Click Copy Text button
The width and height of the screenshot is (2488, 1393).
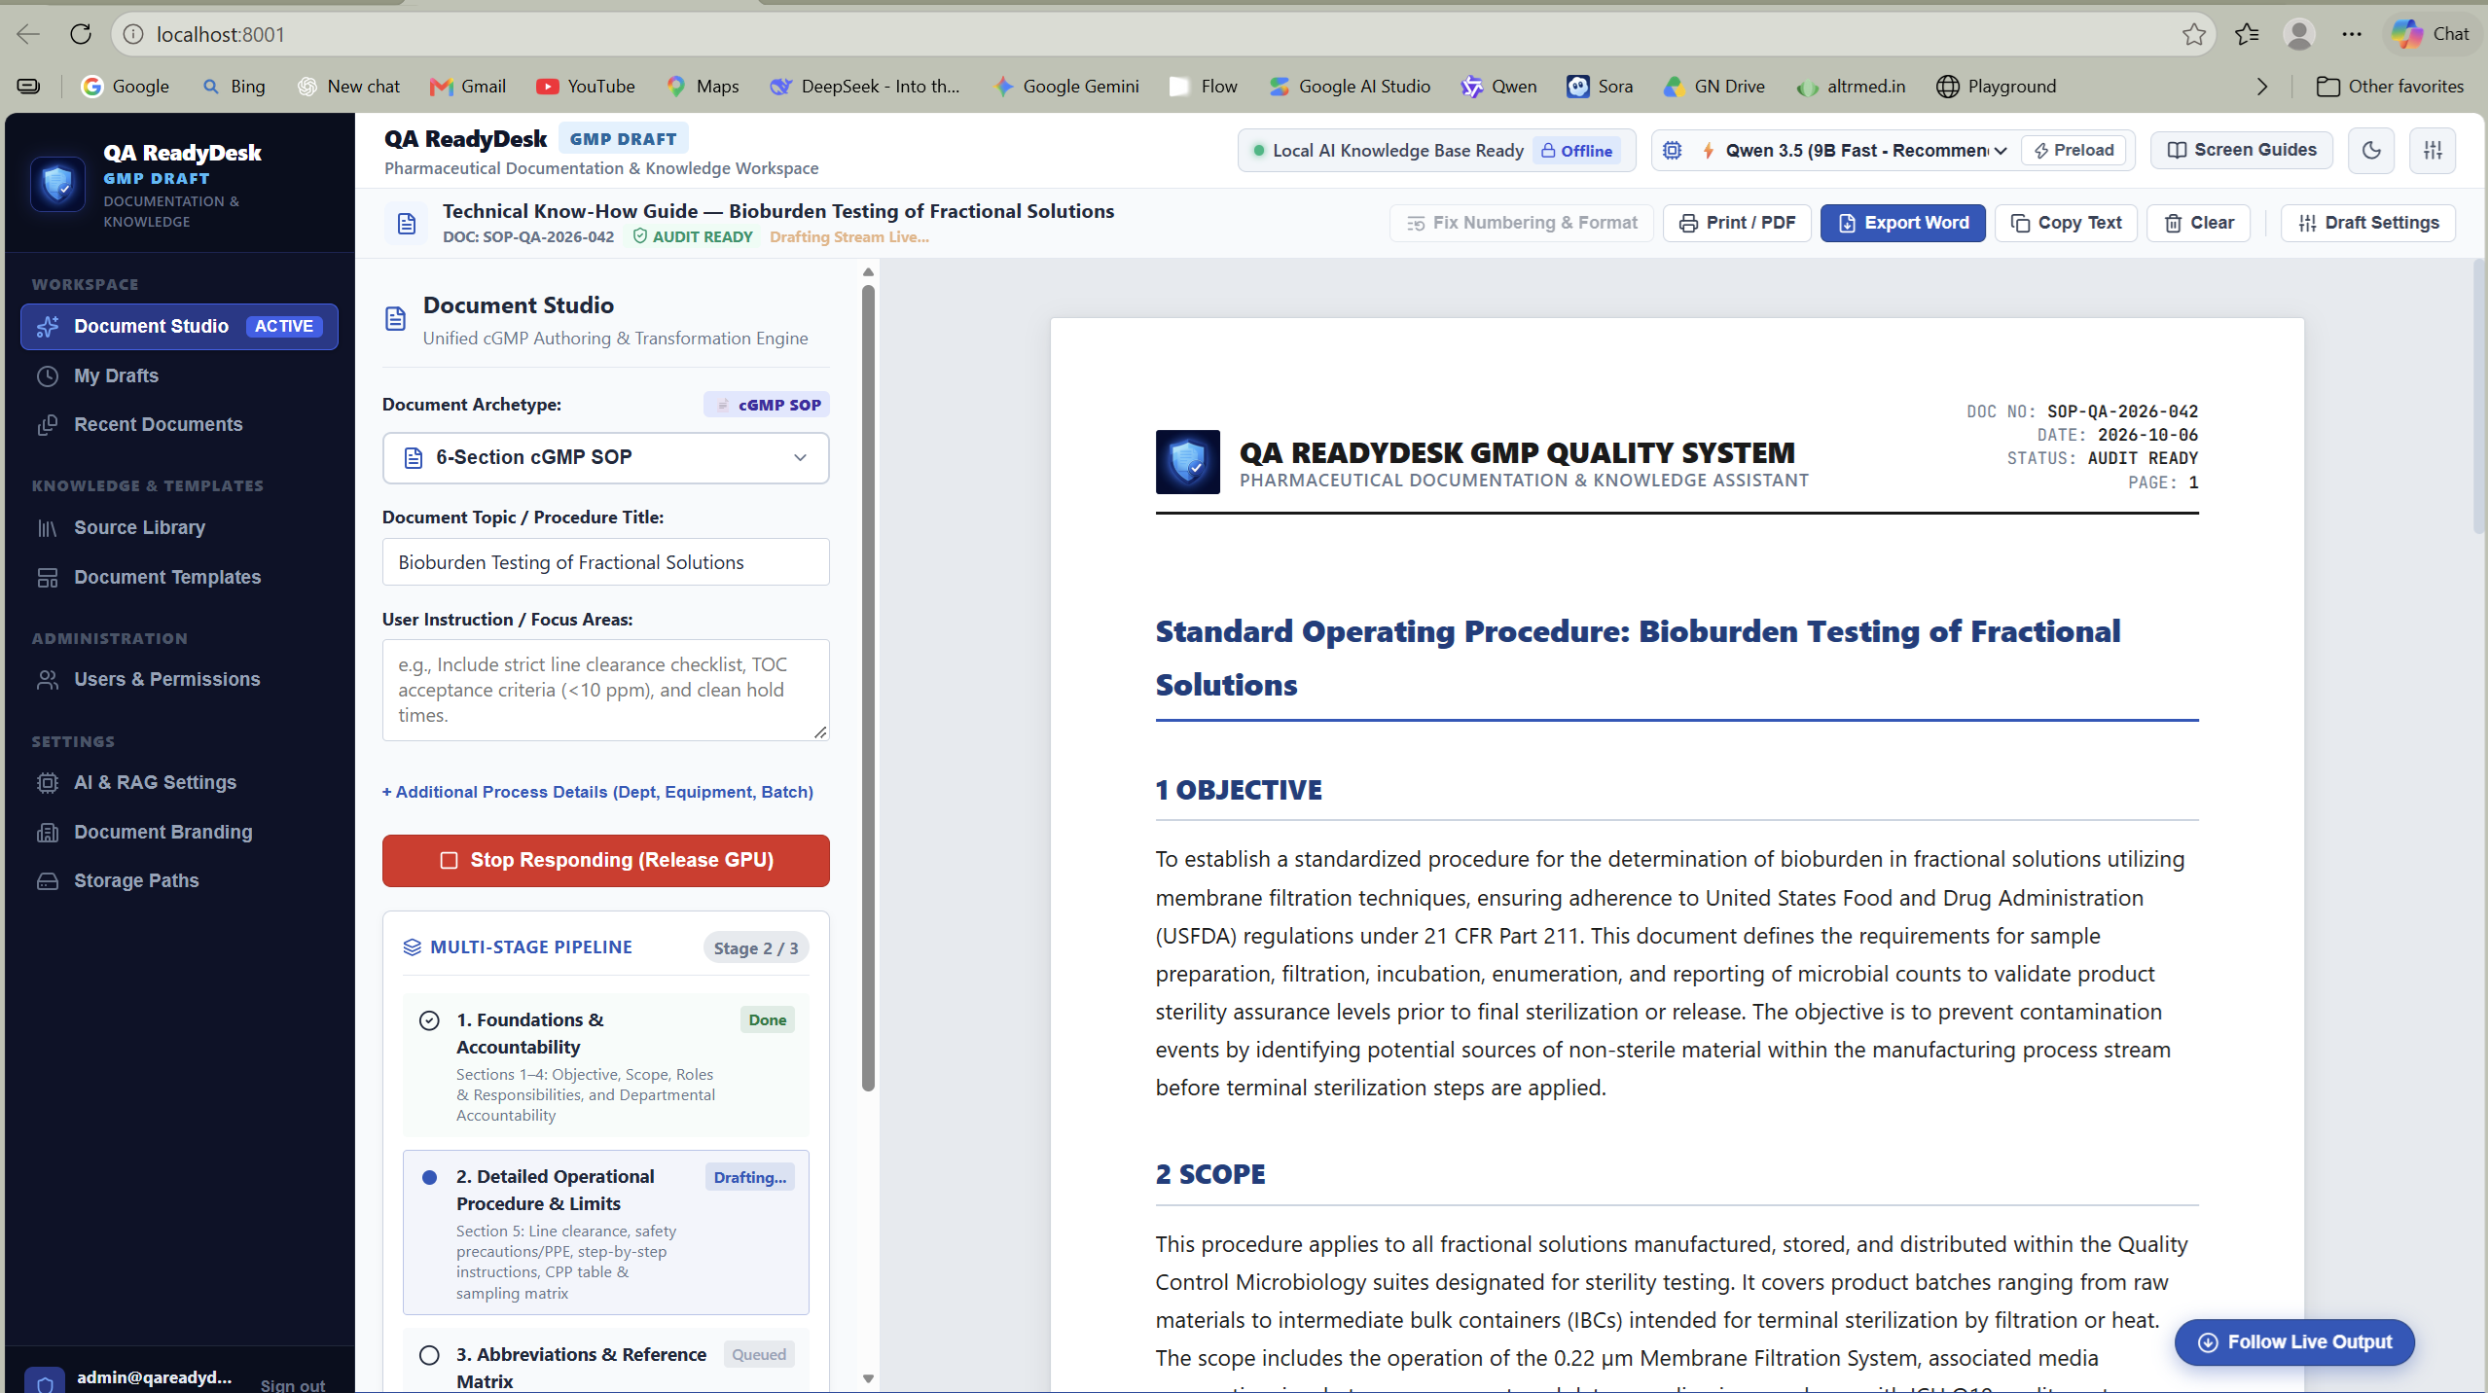(x=2066, y=223)
